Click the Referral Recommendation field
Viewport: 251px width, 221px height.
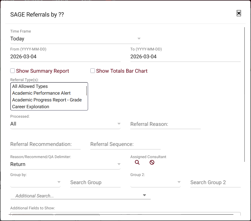(45, 144)
